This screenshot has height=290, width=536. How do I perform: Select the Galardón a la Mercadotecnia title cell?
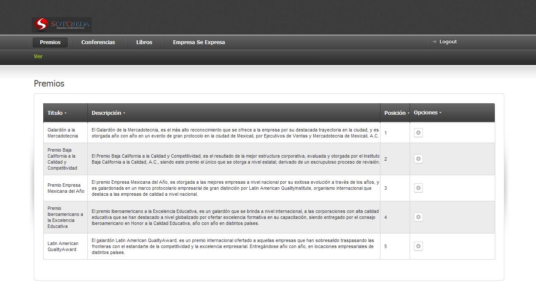63,133
